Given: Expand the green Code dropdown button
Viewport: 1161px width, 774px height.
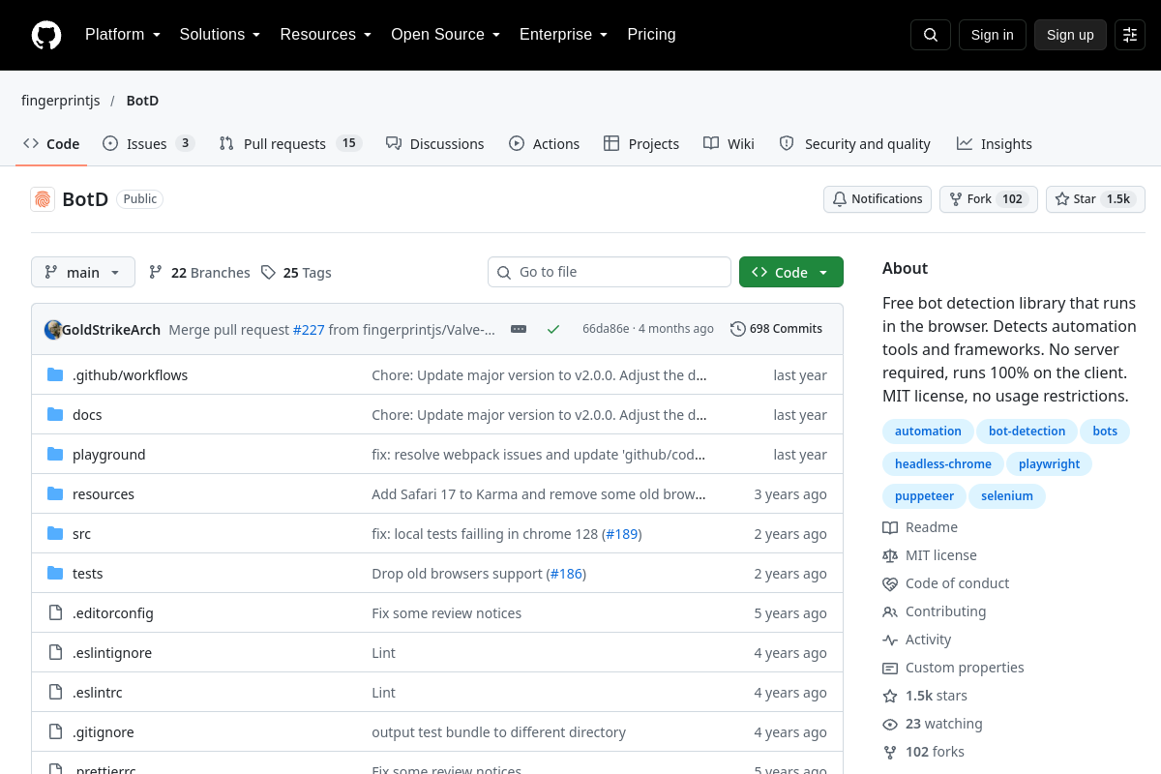Looking at the screenshot, I should [791, 272].
